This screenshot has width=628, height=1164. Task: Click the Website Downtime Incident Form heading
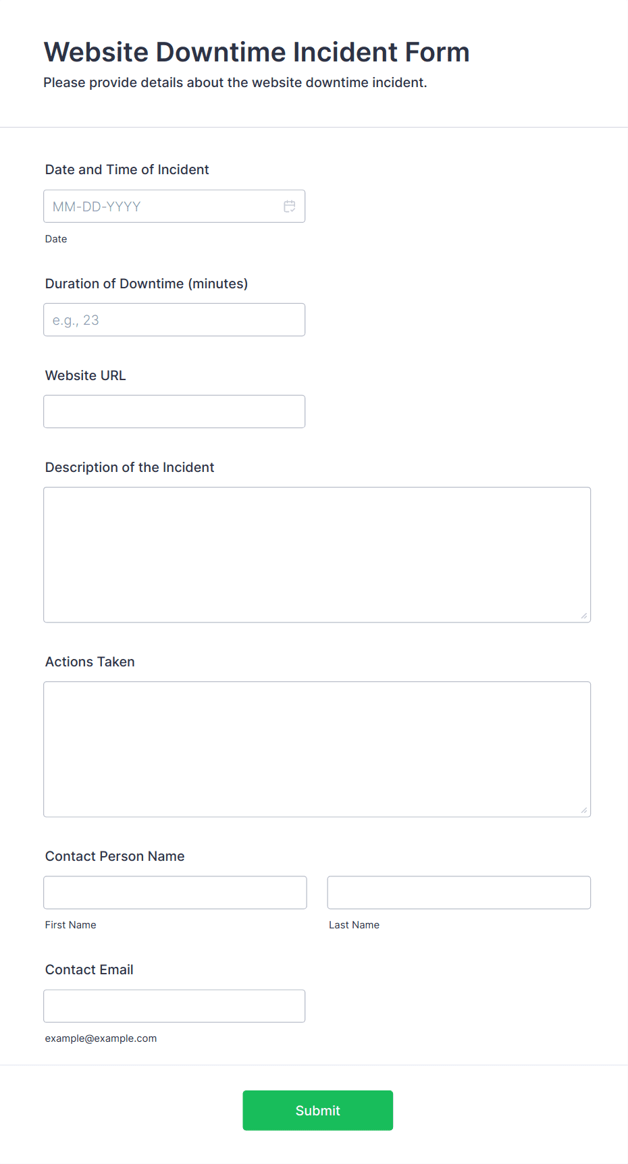(257, 52)
